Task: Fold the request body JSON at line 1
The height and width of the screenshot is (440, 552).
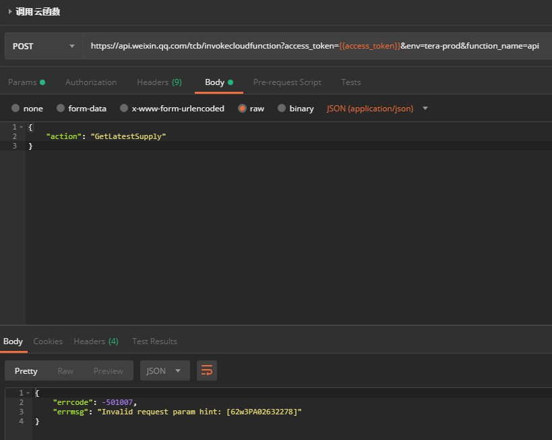Action: (x=21, y=127)
